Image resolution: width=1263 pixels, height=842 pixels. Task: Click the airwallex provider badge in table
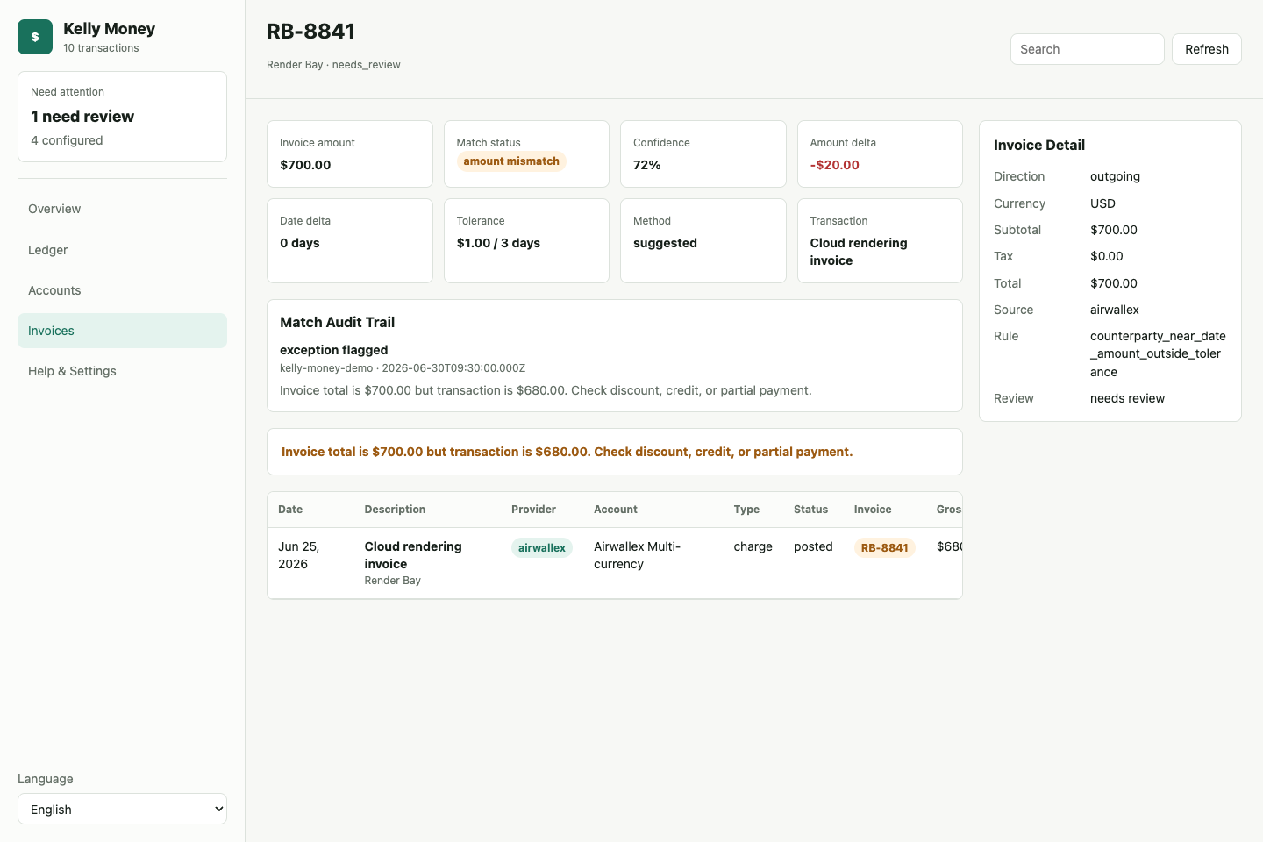(x=542, y=547)
